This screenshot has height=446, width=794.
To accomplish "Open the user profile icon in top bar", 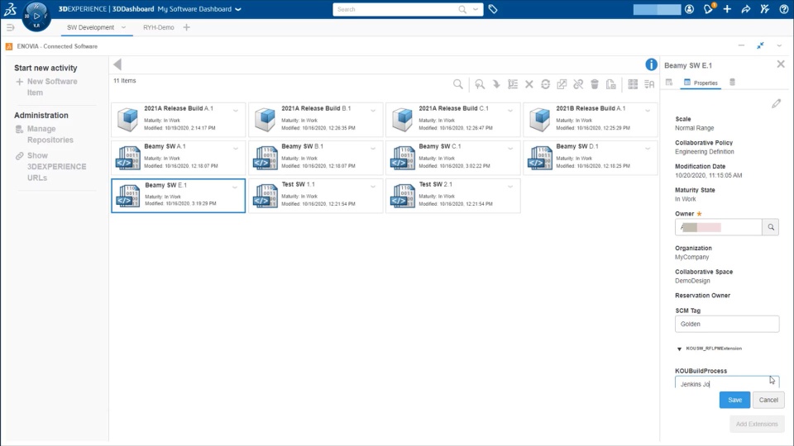I will click(689, 9).
